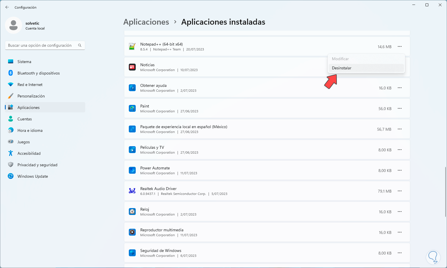Select Desinstalar in the context menu
447x268 pixels.
[x=342, y=68]
